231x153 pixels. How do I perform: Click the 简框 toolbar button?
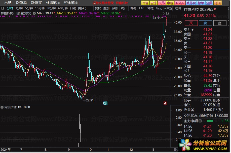150,8
